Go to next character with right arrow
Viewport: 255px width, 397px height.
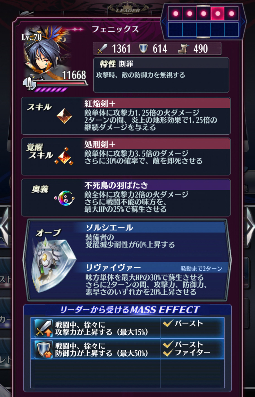[x=250, y=226]
